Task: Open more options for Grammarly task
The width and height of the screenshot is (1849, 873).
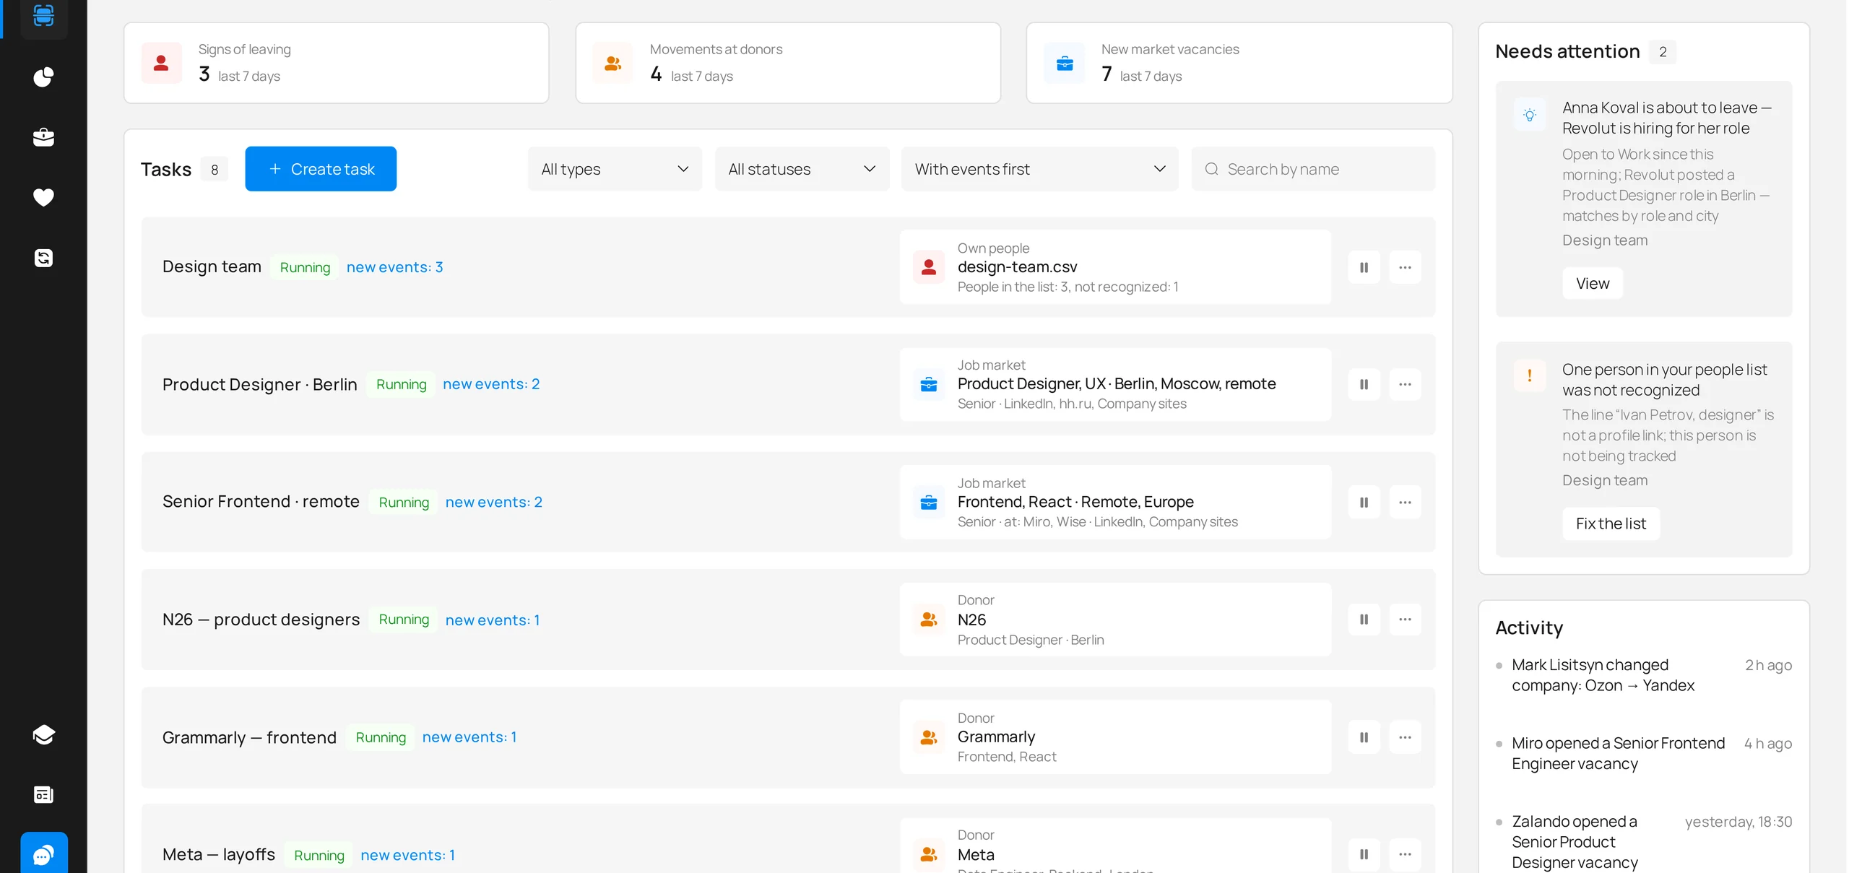Action: (1405, 737)
